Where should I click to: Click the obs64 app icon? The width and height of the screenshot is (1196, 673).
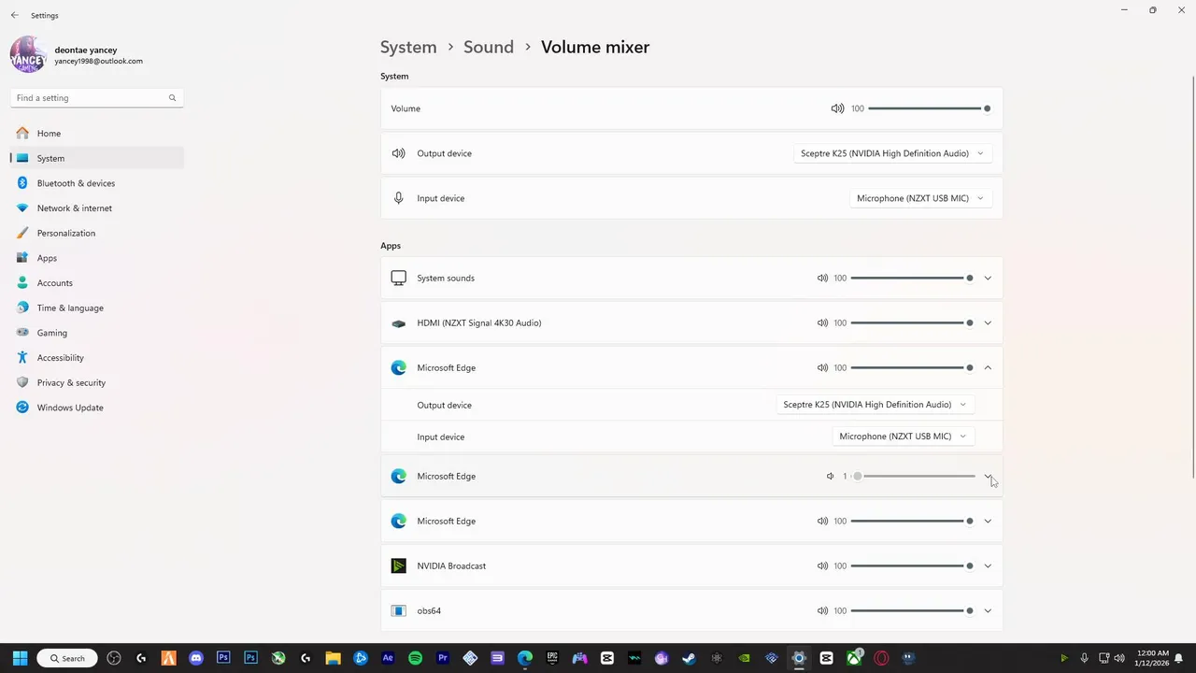point(399,610)
